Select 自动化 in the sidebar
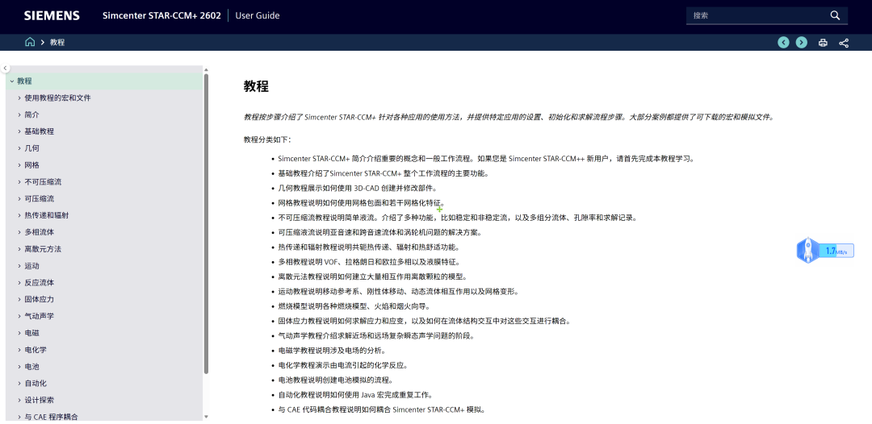Screen dimensions: 872x424 36,383
